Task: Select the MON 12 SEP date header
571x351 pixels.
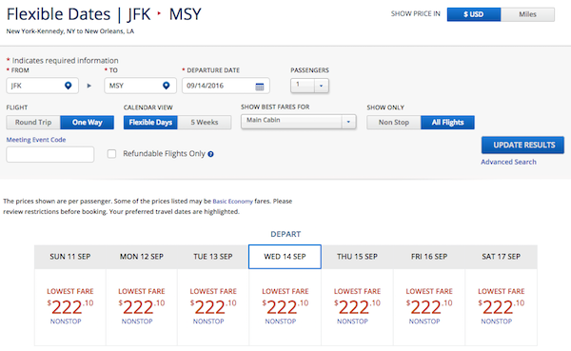Action: tap(142, 257)
